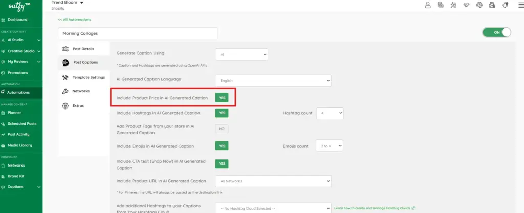Toggle Include Emojis YES button
The height and width of the screenshot is (213, 524).
(x=222, y=146)
